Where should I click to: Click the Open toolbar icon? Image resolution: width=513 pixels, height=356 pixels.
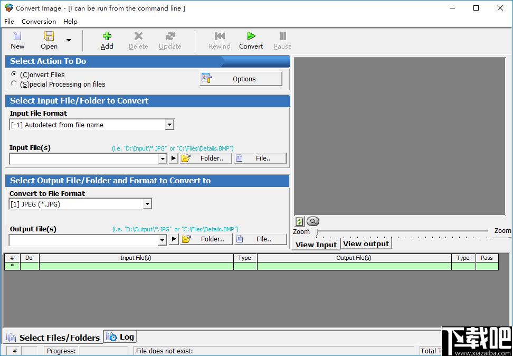click(x=49, y=36)
